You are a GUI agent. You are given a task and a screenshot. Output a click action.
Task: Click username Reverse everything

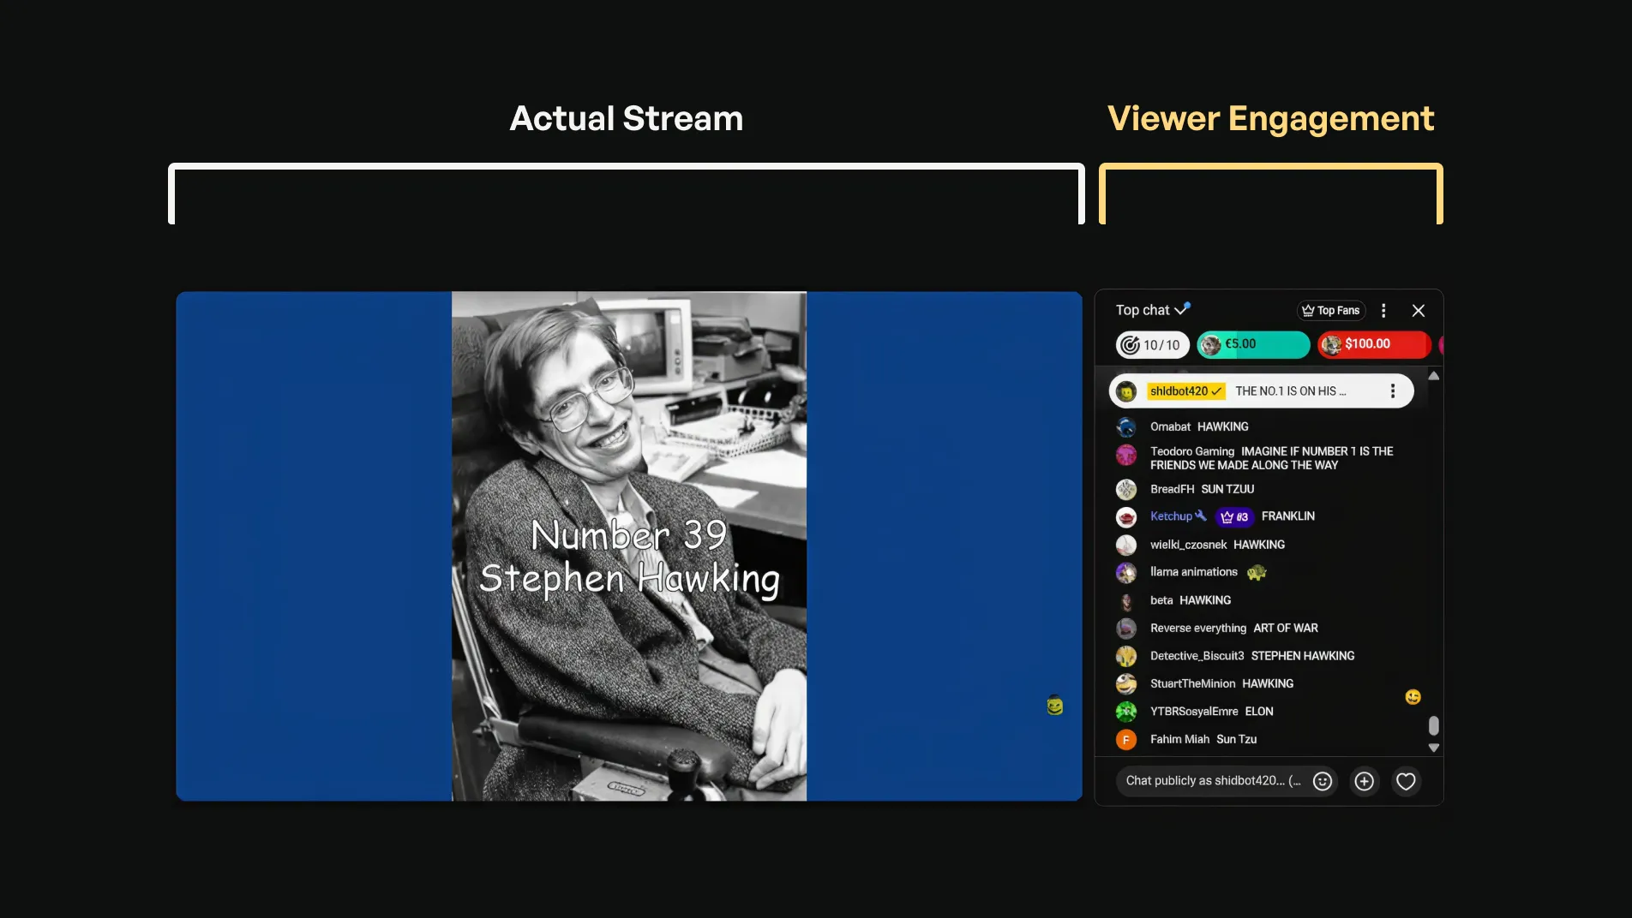(x=1198, y=628)
